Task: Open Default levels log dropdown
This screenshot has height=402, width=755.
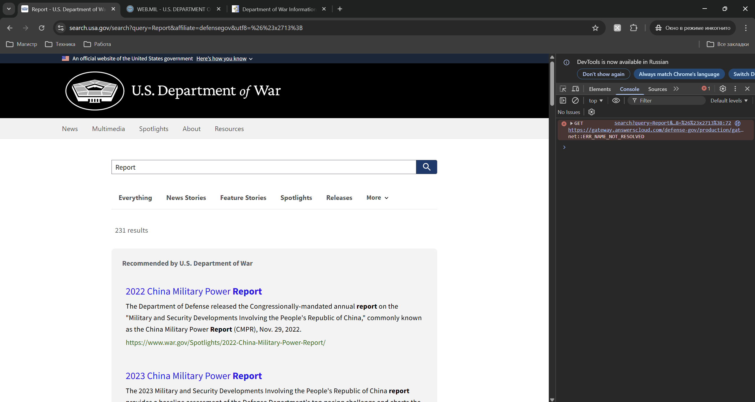Action: 729,100
